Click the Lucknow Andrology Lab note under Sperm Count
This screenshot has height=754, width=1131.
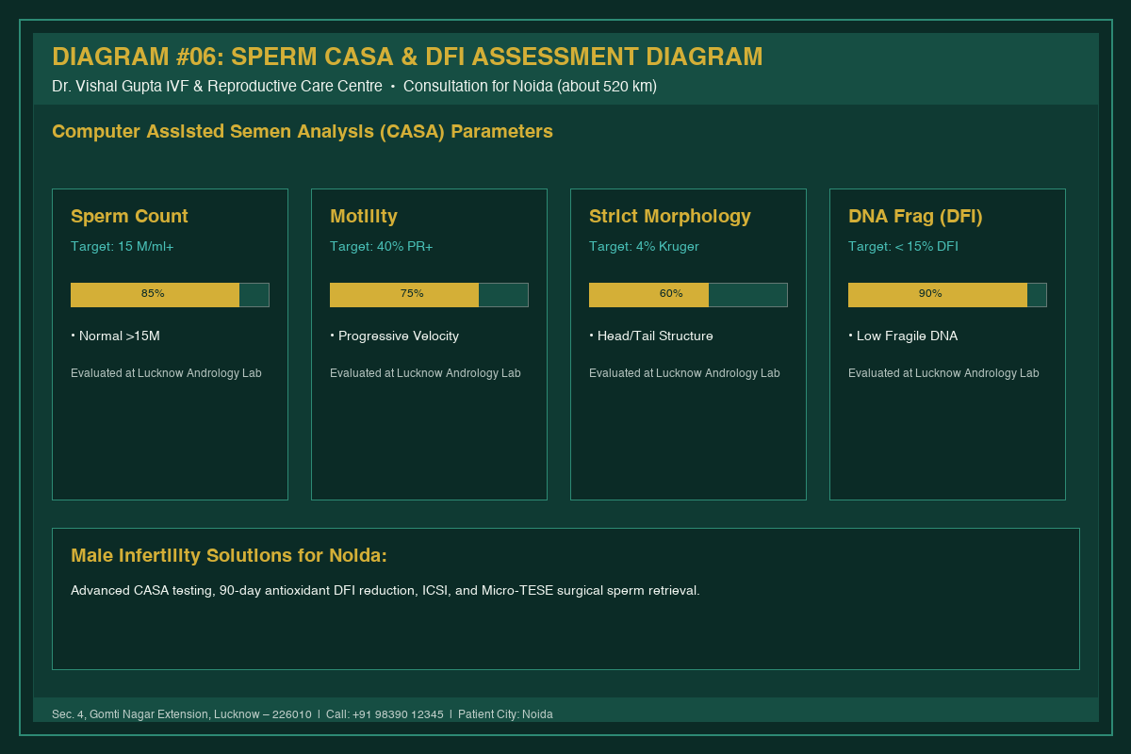[166, 373]
